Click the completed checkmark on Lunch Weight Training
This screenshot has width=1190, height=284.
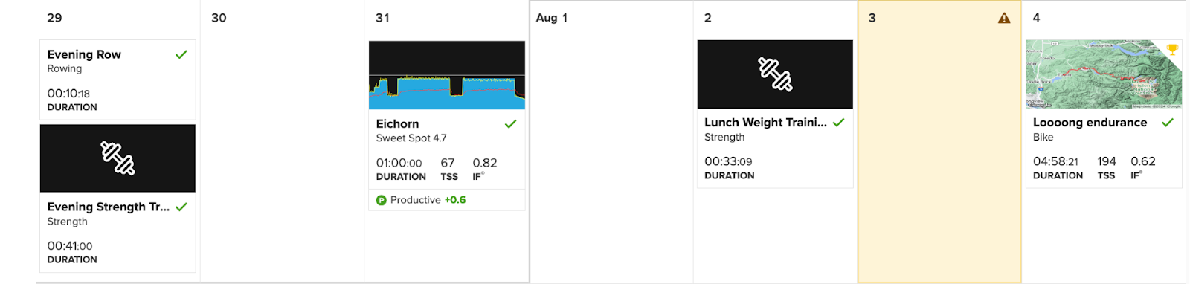tap(839, 123)
